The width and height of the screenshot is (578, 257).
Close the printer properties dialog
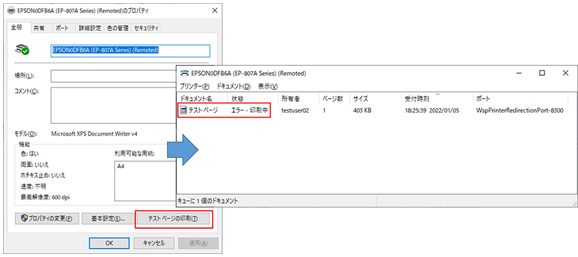pos(215,11)
